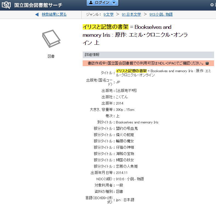Viewport: 216px width, 206px height.
Task: Select part title 仔猫の神様
Action: coord(125,148)
